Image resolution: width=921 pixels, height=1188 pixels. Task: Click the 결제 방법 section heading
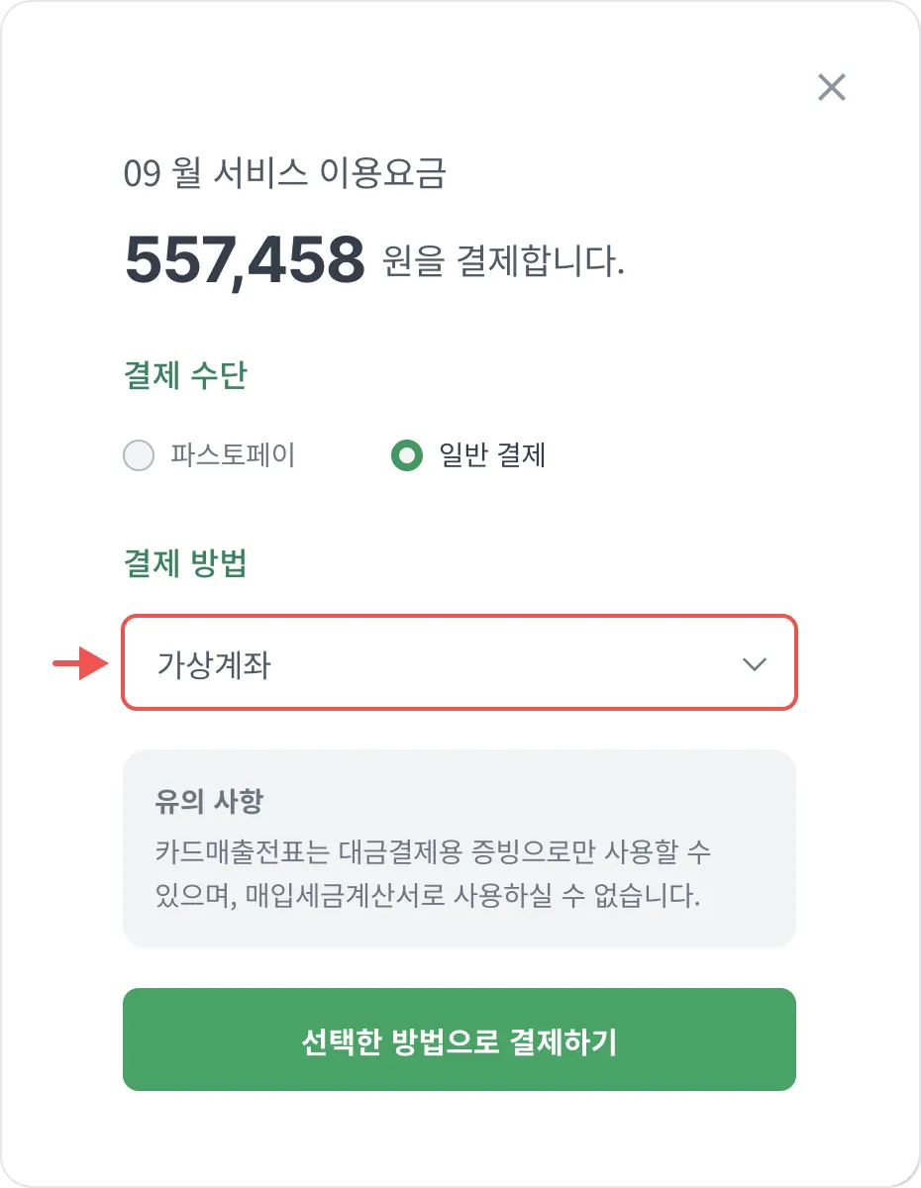point(185,563)
